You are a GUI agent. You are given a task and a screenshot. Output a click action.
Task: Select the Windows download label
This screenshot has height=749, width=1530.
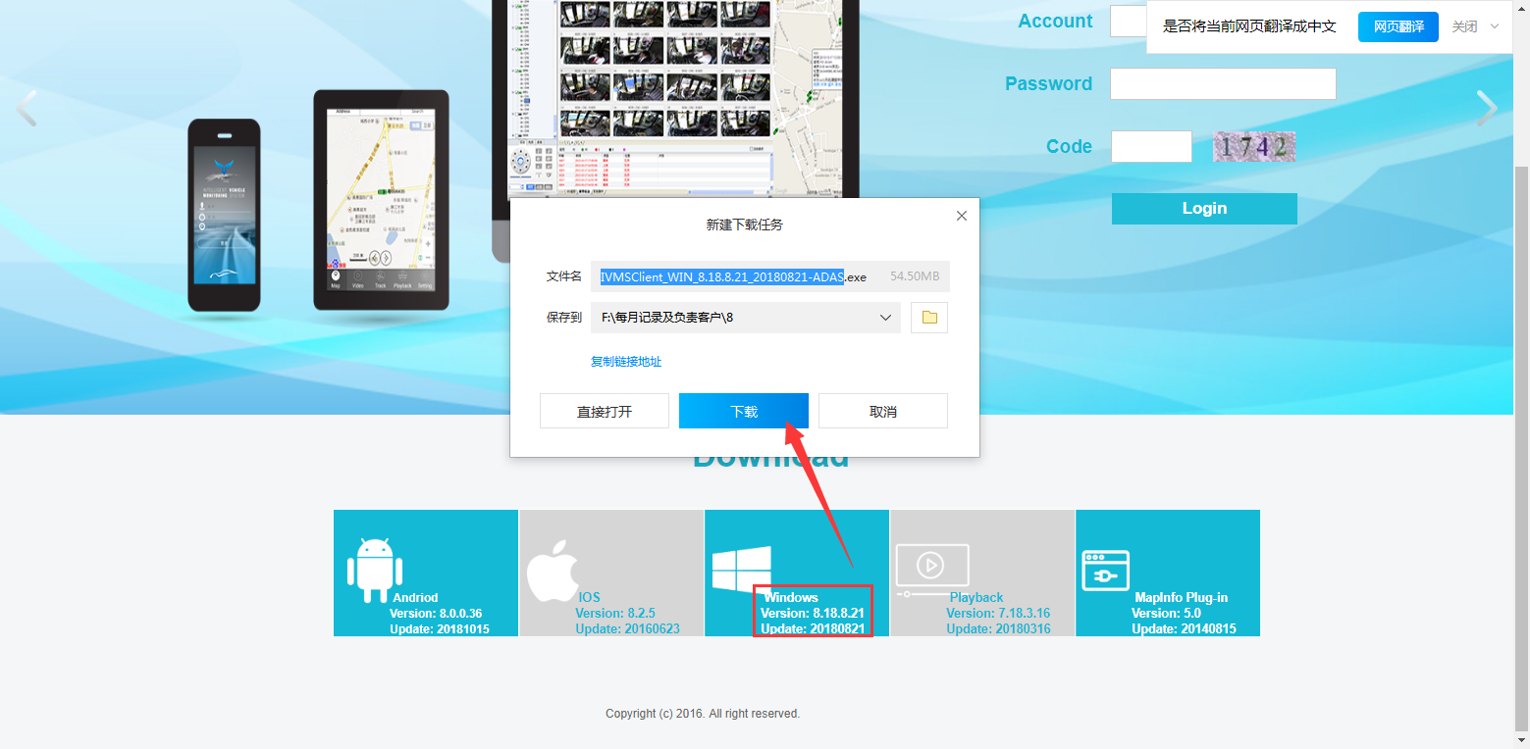[791, 597]
